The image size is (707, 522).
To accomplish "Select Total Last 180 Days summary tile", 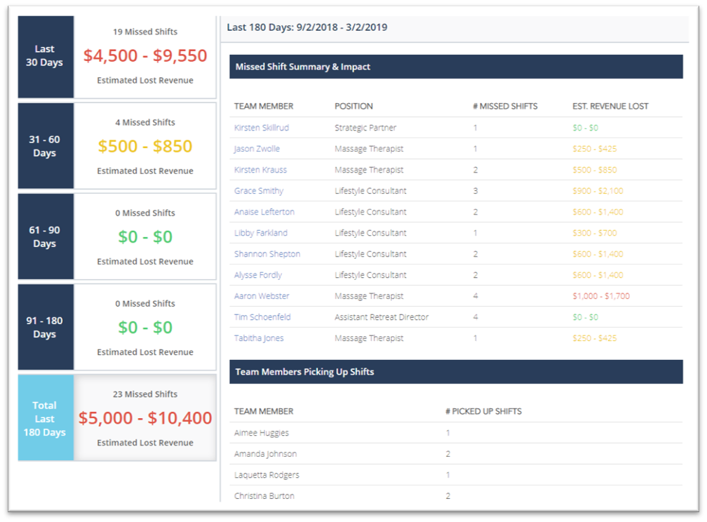I will pos(46,418).
